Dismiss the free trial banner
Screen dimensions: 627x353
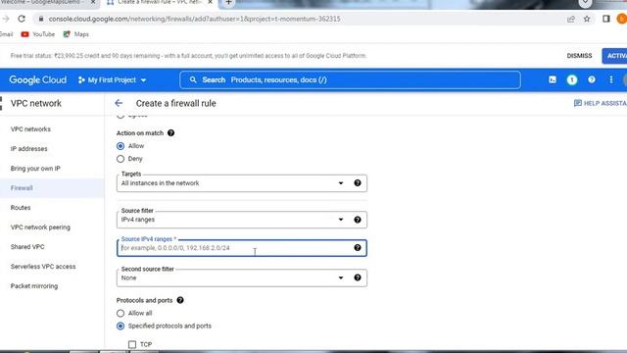[579, 56]
